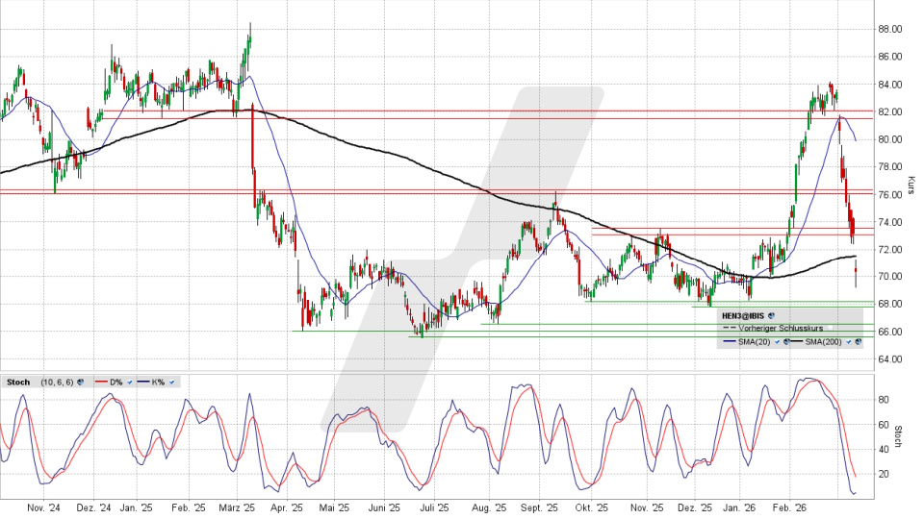Click the Stoch (10, 6, 6) globe icon
This screenshot has width=924, height=519.
81,383
